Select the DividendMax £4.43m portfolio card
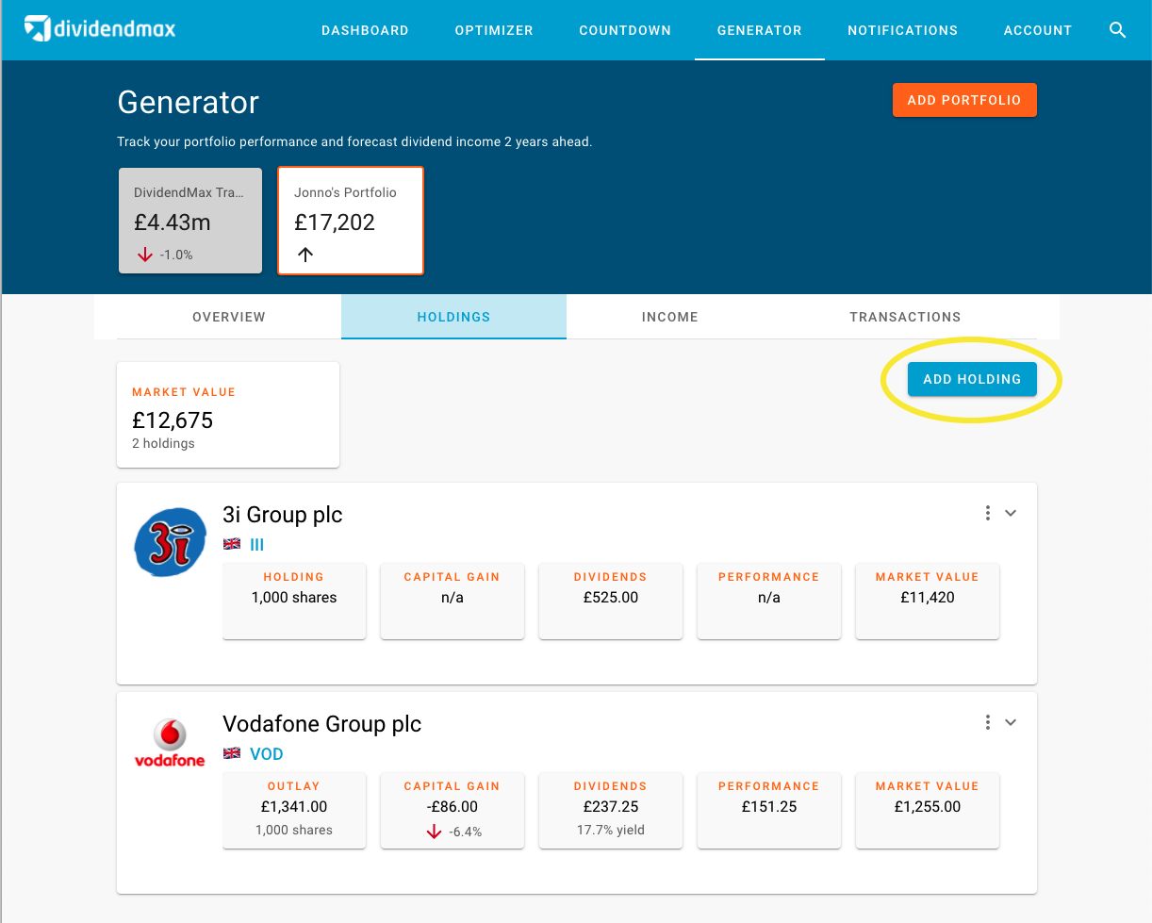Viewport: 1152px width, 923px height. click(x=190, y=221)
